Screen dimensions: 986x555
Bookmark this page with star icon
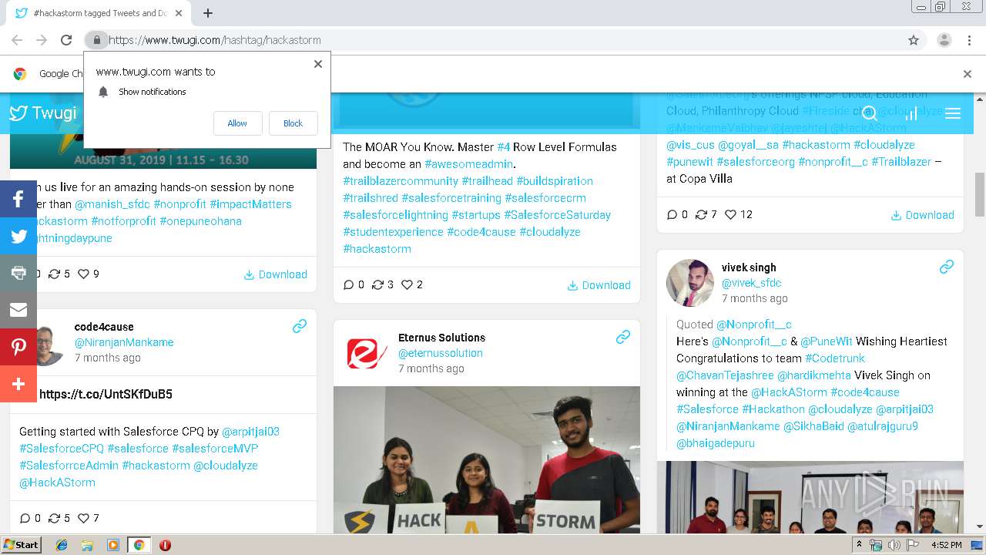pos(914,40)
